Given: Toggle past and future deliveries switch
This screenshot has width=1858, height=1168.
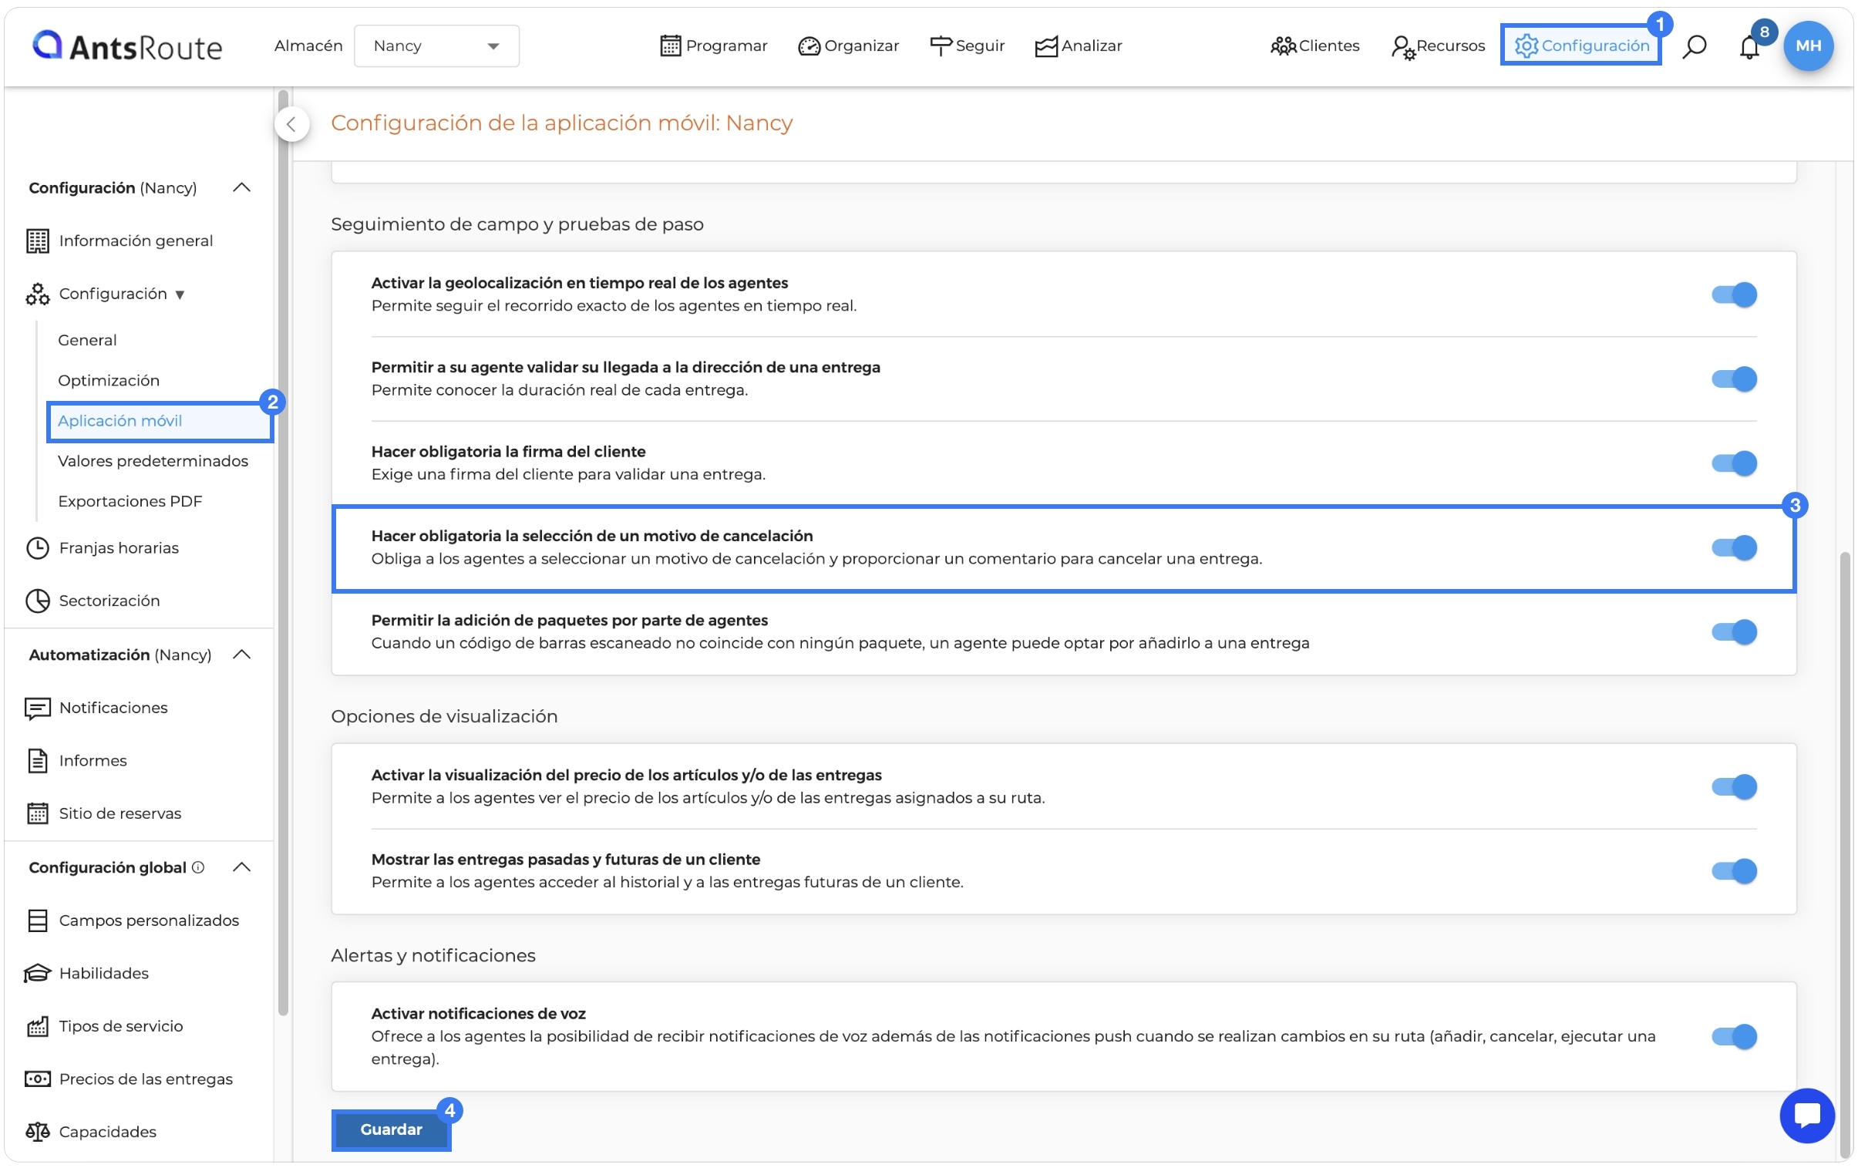Looking at the screenshot, I should [1734, 871].
